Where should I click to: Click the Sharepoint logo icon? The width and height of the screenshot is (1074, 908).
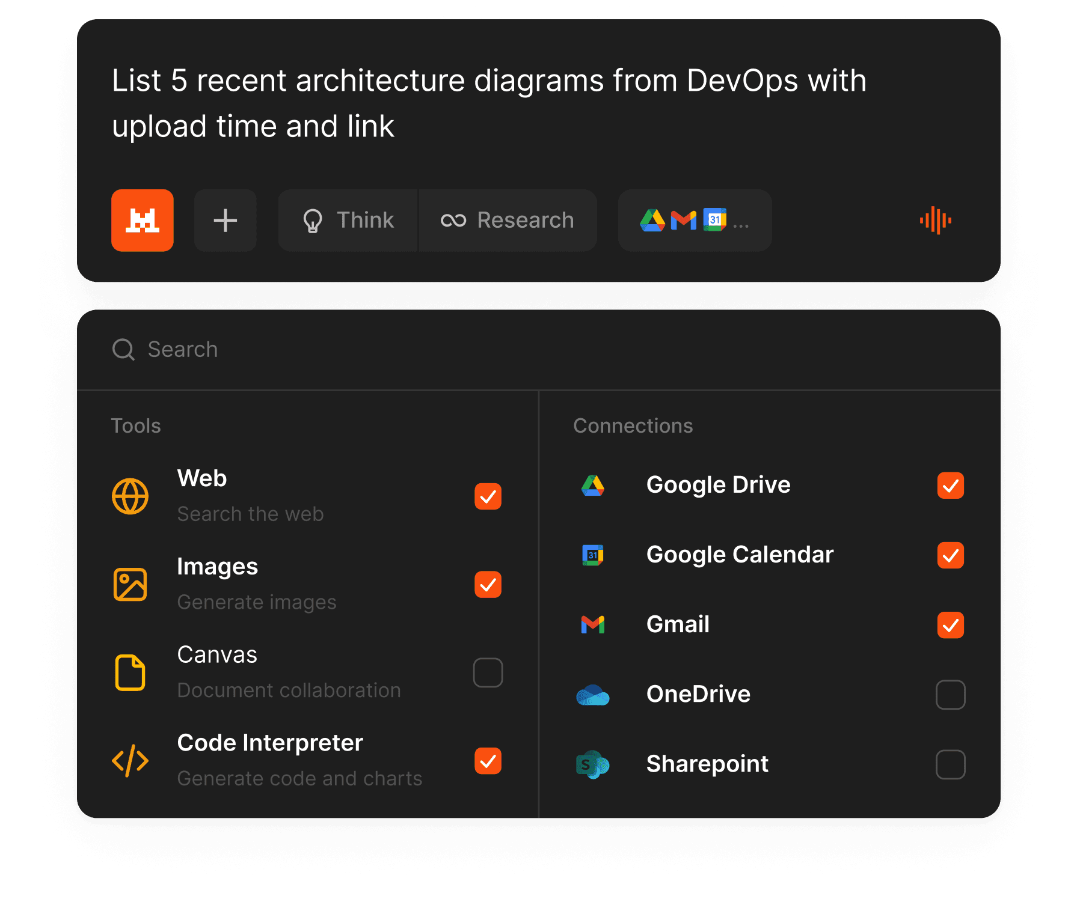593,764
